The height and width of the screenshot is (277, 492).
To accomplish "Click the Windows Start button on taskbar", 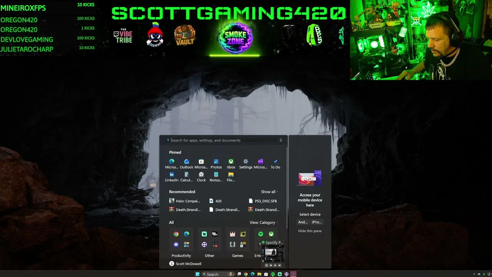I will [x=198, y=274].
